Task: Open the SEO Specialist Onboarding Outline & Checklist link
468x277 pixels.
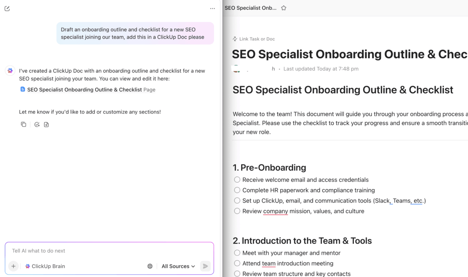Action: point(84,90)
